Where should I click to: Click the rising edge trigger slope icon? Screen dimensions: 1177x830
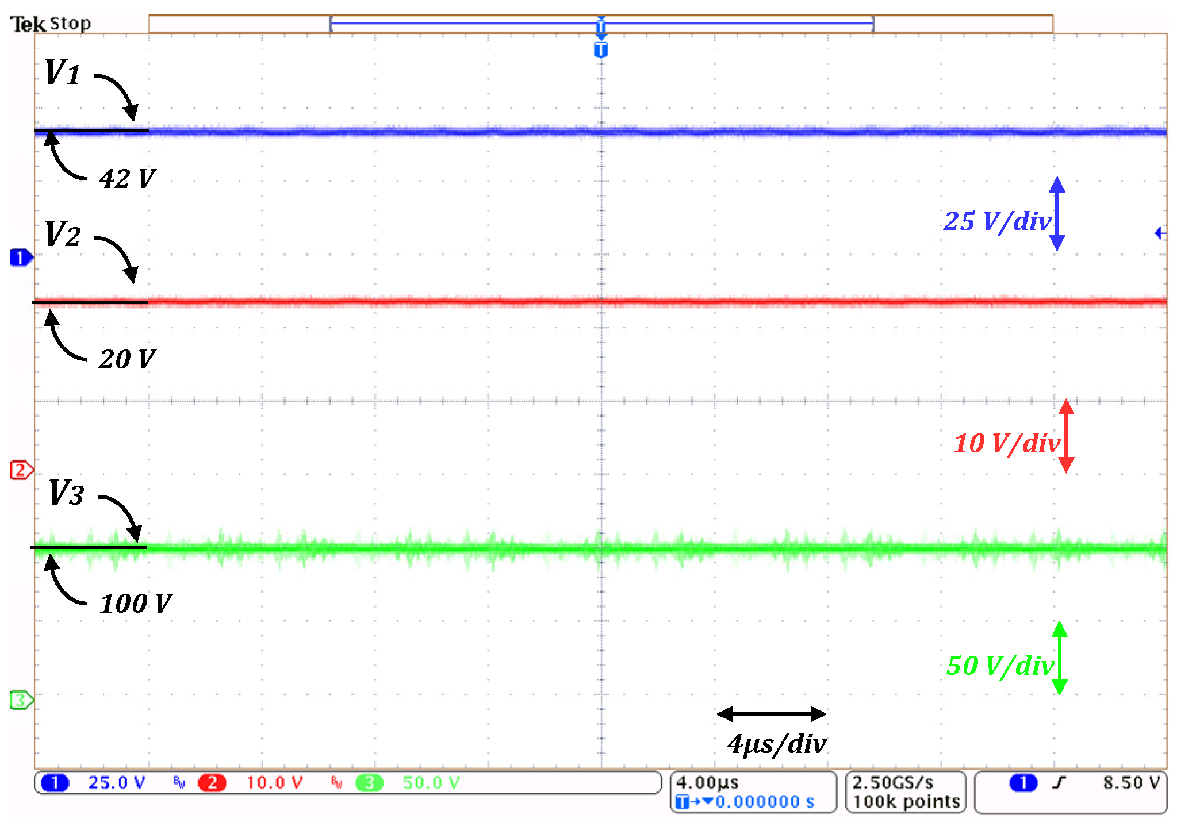click(x=1059, y=783)
